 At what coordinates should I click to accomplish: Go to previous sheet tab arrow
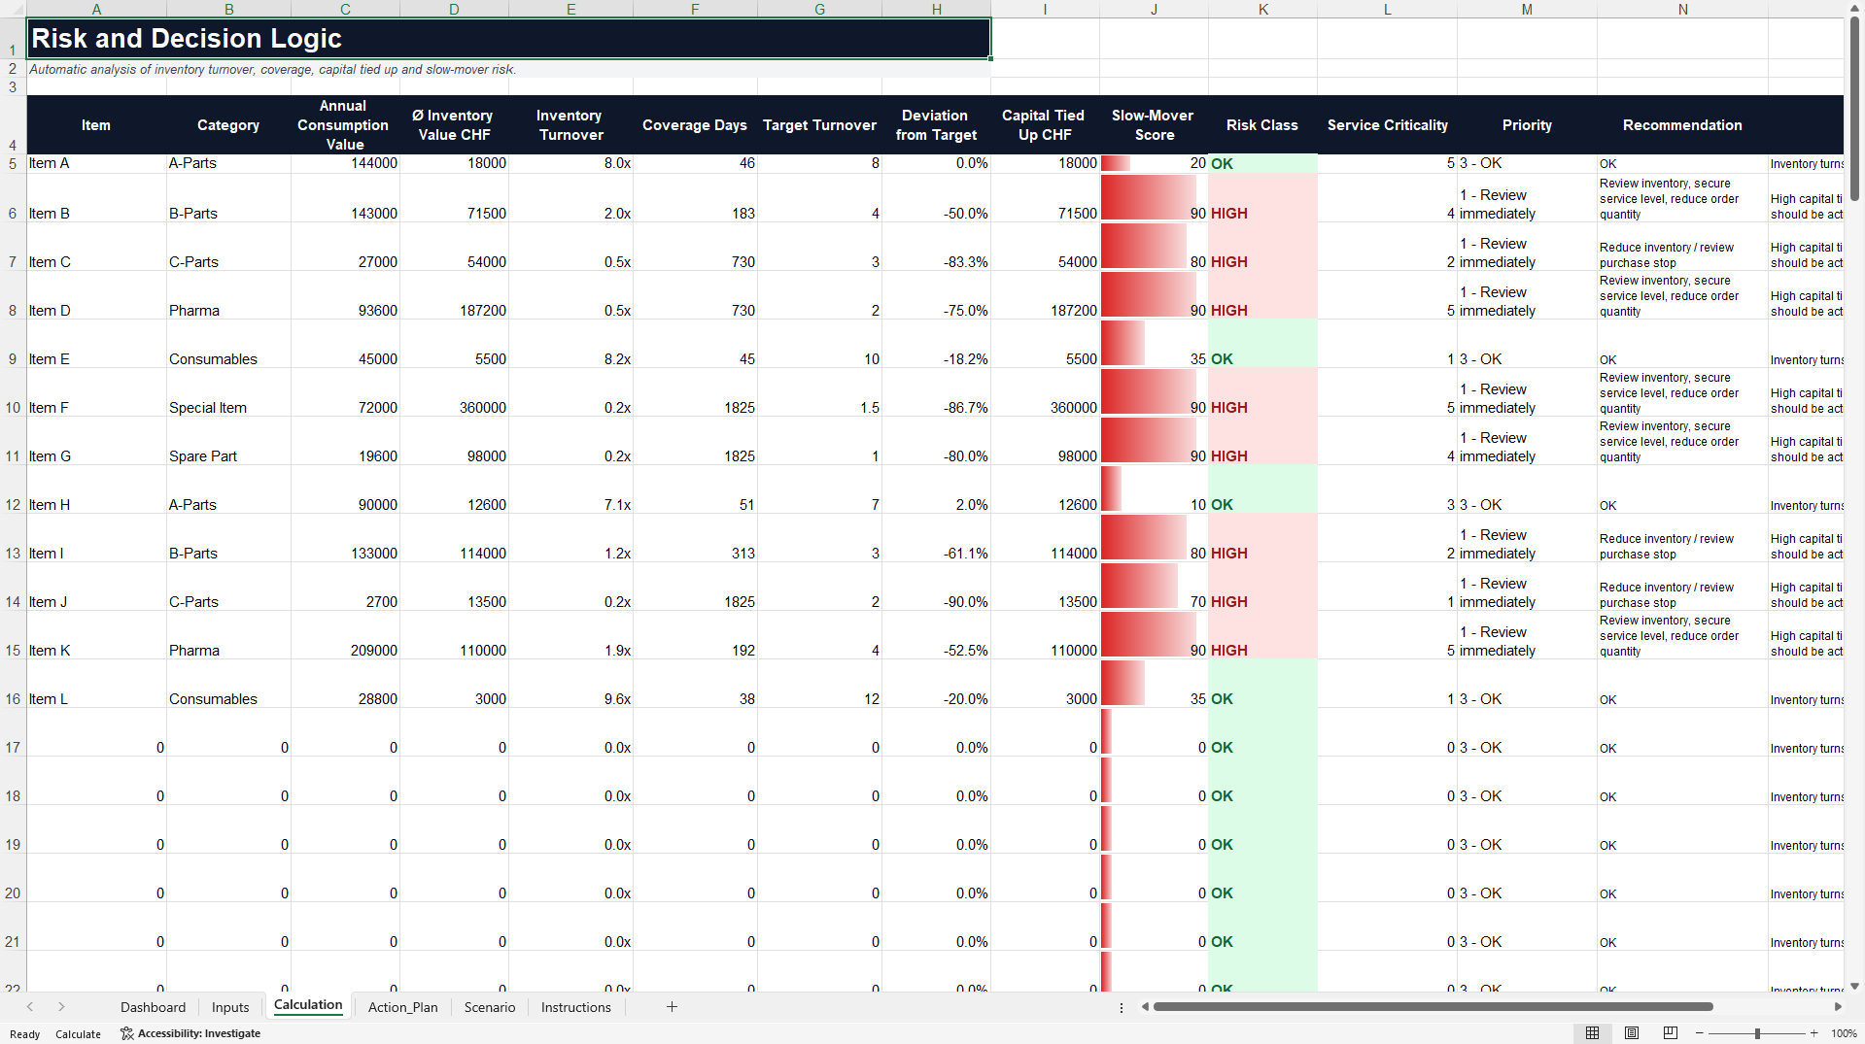[30, 1007]
